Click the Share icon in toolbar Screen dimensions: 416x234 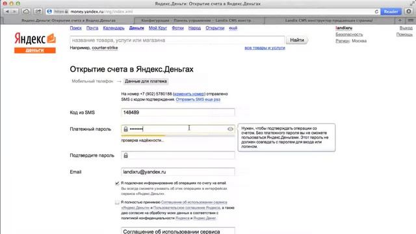[38, 12]
